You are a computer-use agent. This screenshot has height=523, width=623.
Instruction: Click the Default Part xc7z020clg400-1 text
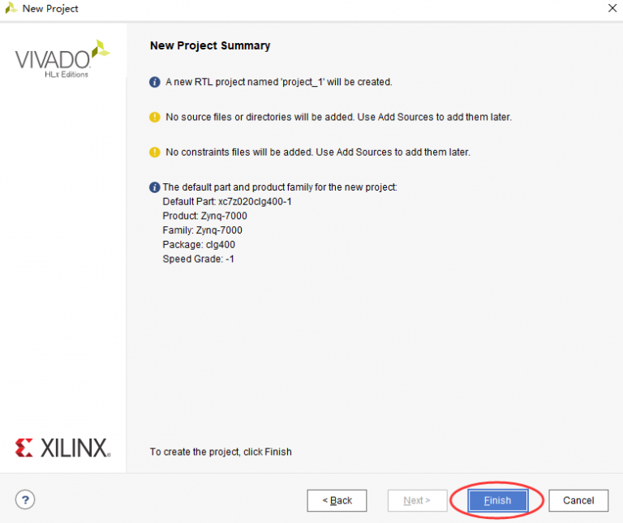click(227, 202)
